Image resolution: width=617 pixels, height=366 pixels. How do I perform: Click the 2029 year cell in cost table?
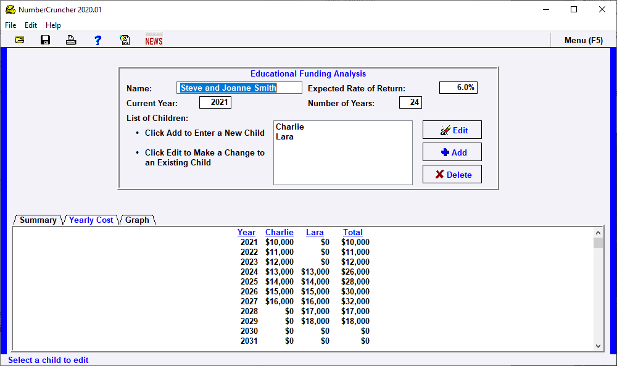tap(249, 321)
